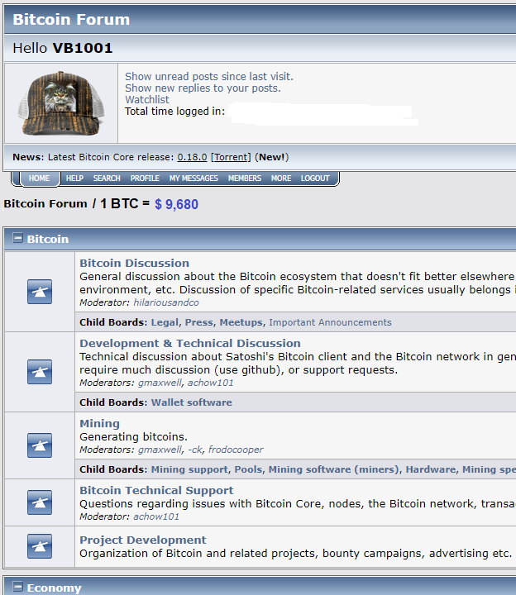Open the PROFILE menu item
The image size is (516, 595).
click(145, 178)
